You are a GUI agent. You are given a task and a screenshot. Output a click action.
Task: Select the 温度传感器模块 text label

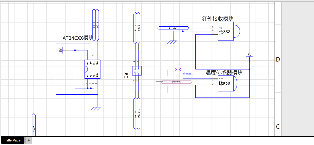[224, 72]
